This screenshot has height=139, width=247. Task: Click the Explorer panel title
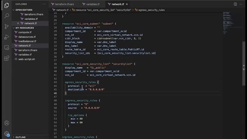[21, 4]
